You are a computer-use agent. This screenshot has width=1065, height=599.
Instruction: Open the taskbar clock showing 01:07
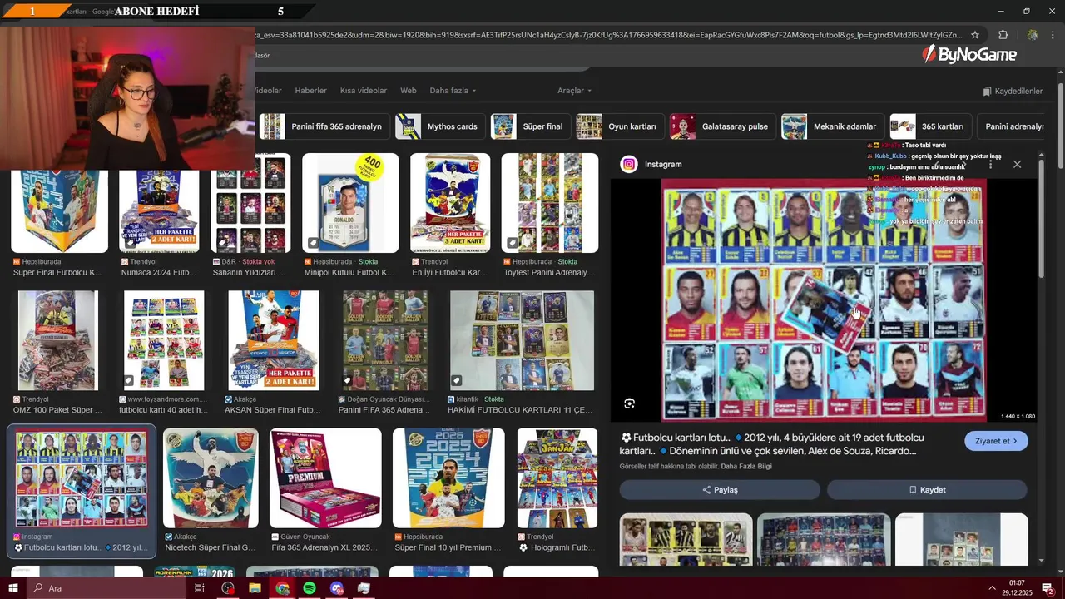[1017, 588]
